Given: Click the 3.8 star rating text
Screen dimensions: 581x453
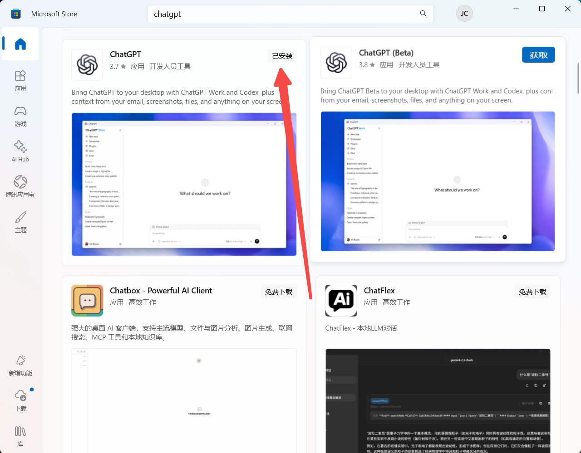Looking at the screenshot, I should coord(367,65).
